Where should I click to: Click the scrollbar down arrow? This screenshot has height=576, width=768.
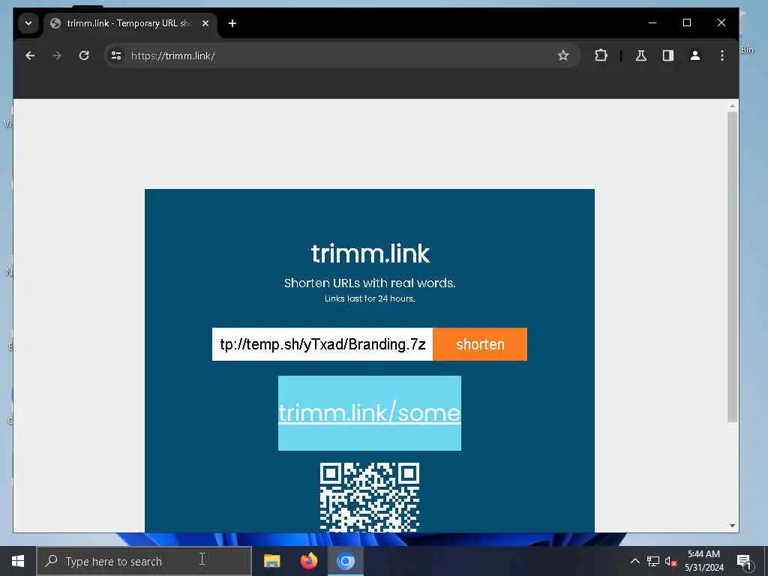tap(732, 526)
